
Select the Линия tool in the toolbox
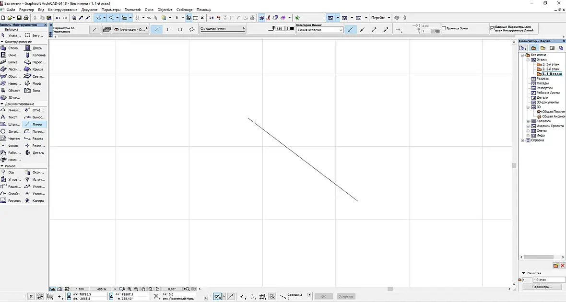(35, 124)
